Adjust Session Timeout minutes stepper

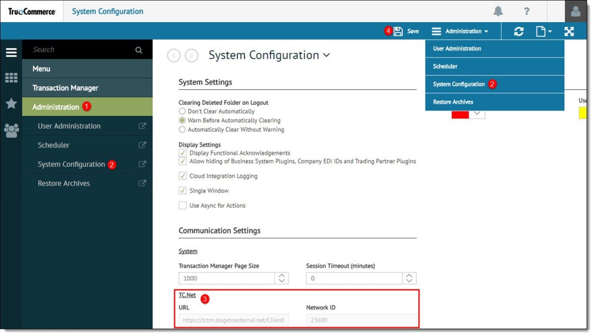pyautogui.click(x=409, y=278)
